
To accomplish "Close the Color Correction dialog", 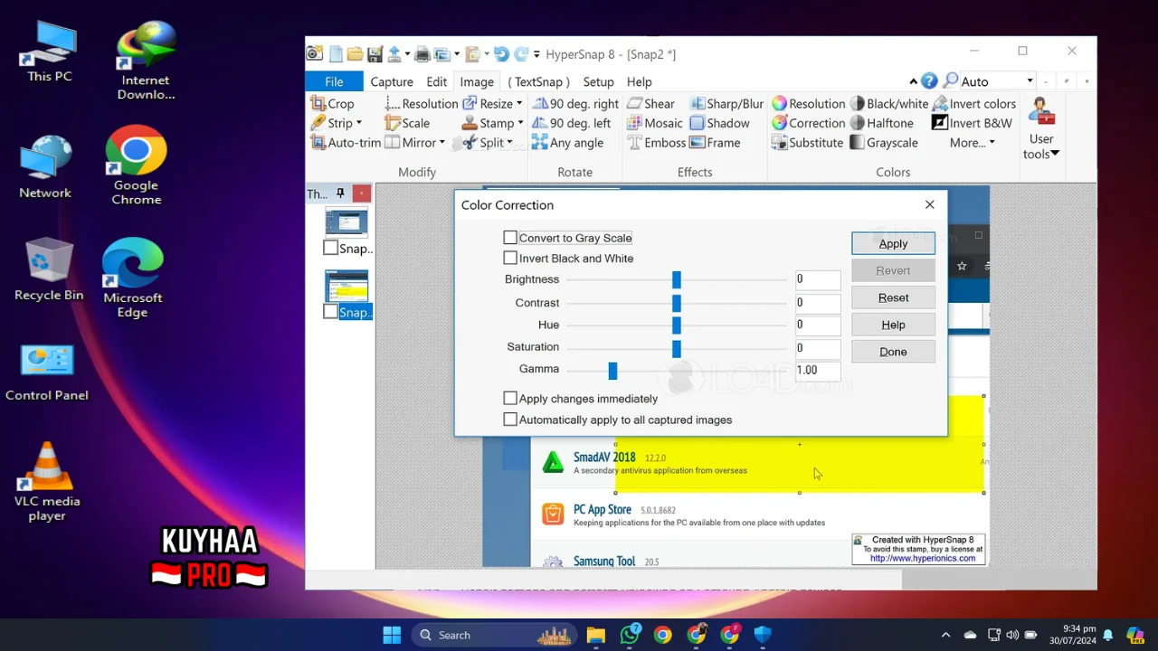I will click(x=929, y=204).
